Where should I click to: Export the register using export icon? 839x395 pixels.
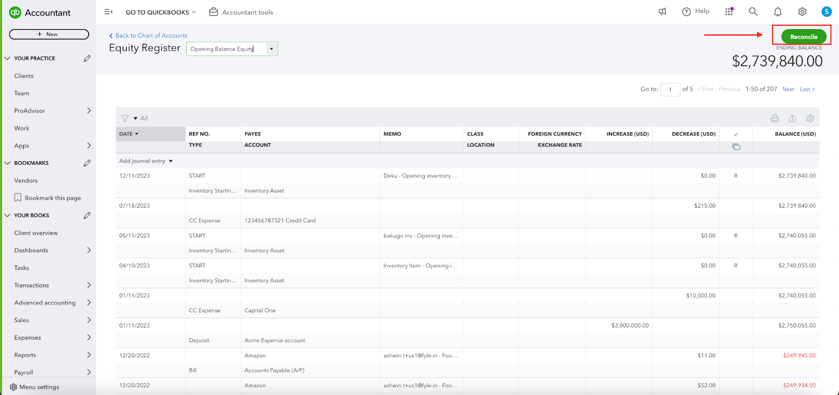(x=792, y=119)
